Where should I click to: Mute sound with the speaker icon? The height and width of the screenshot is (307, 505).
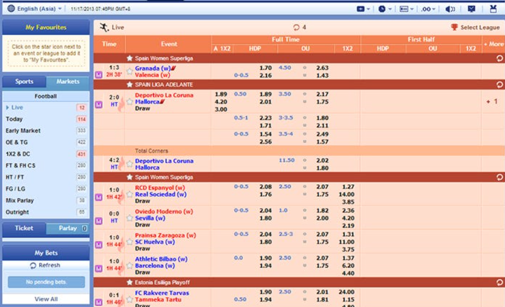[450, 9]
